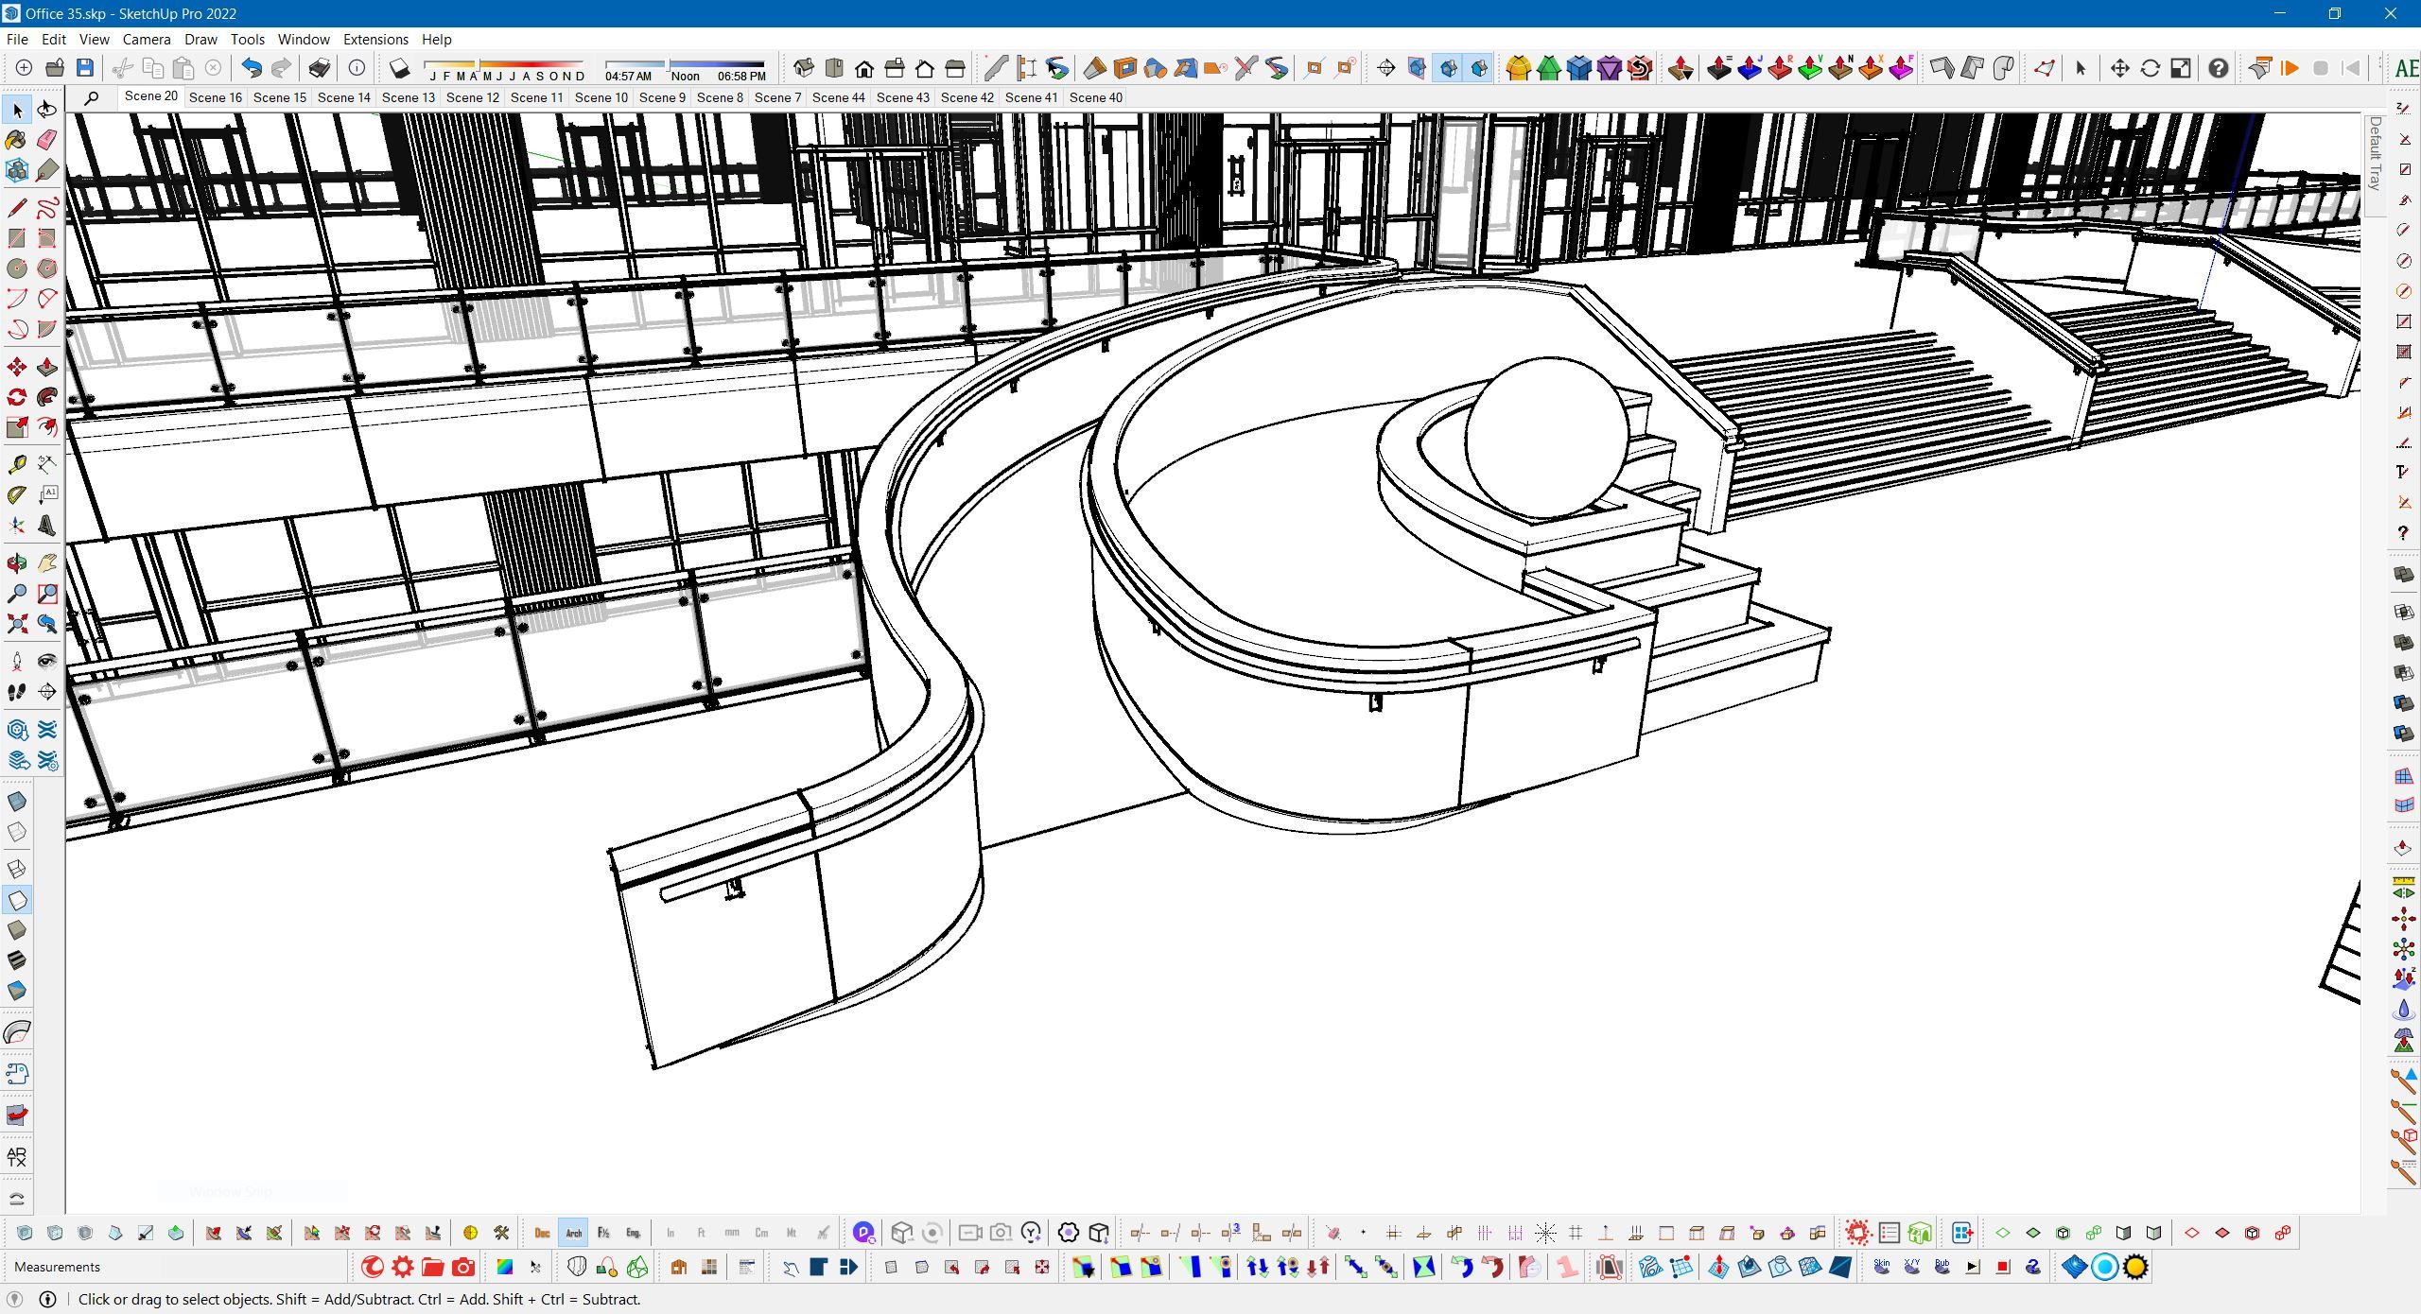Open the Camera menu
Image resolution: width=2421 pixels, height=1314 pixels.
[147, 40]
